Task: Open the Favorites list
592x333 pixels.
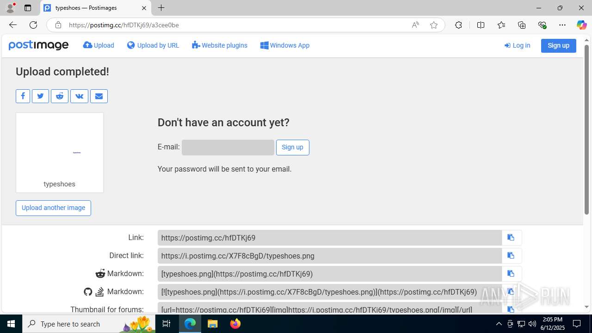Action: (x=501, y=25)
